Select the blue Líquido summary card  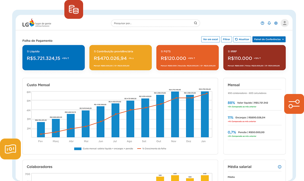pos(54,58)
